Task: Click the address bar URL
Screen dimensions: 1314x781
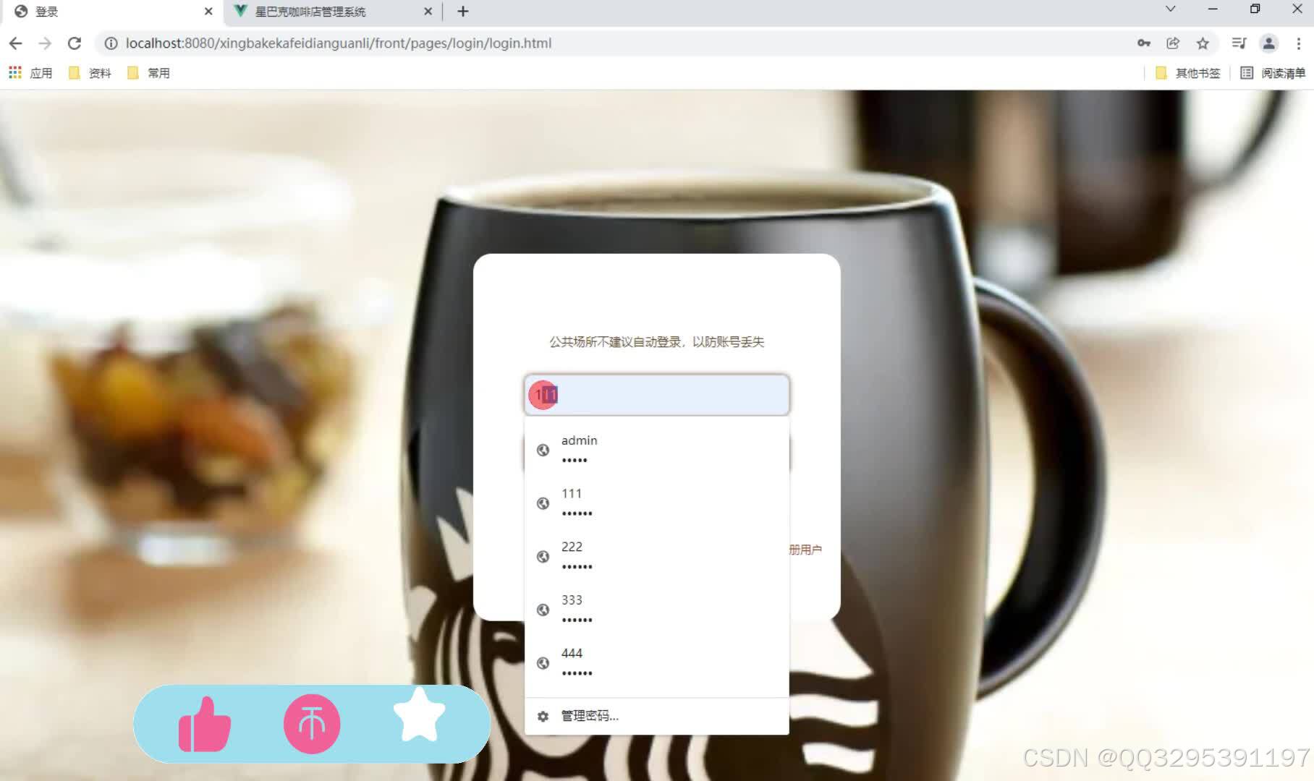Action: point(339,43)
